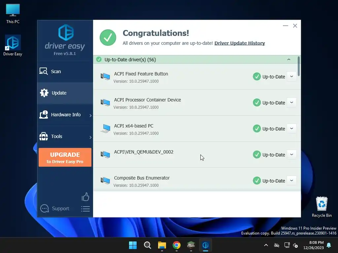Select the Update tab in sidebar
Image resolution: width=338 pixels, height=253 pixels.
65,93
